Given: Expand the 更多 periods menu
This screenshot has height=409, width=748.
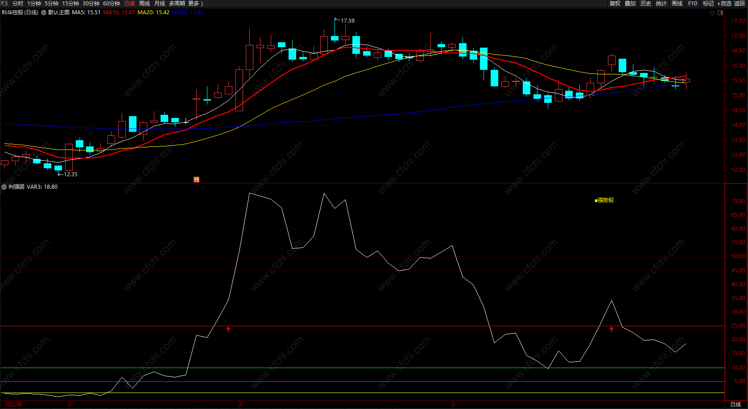Looking at the screenshot, I should [196, 4].
